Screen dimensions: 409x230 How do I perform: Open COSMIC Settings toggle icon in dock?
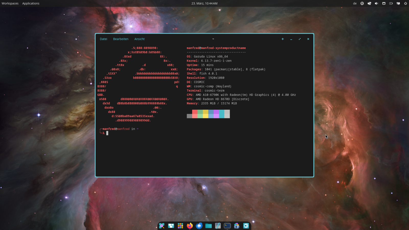pyautogui.click(x=246, y=226)
